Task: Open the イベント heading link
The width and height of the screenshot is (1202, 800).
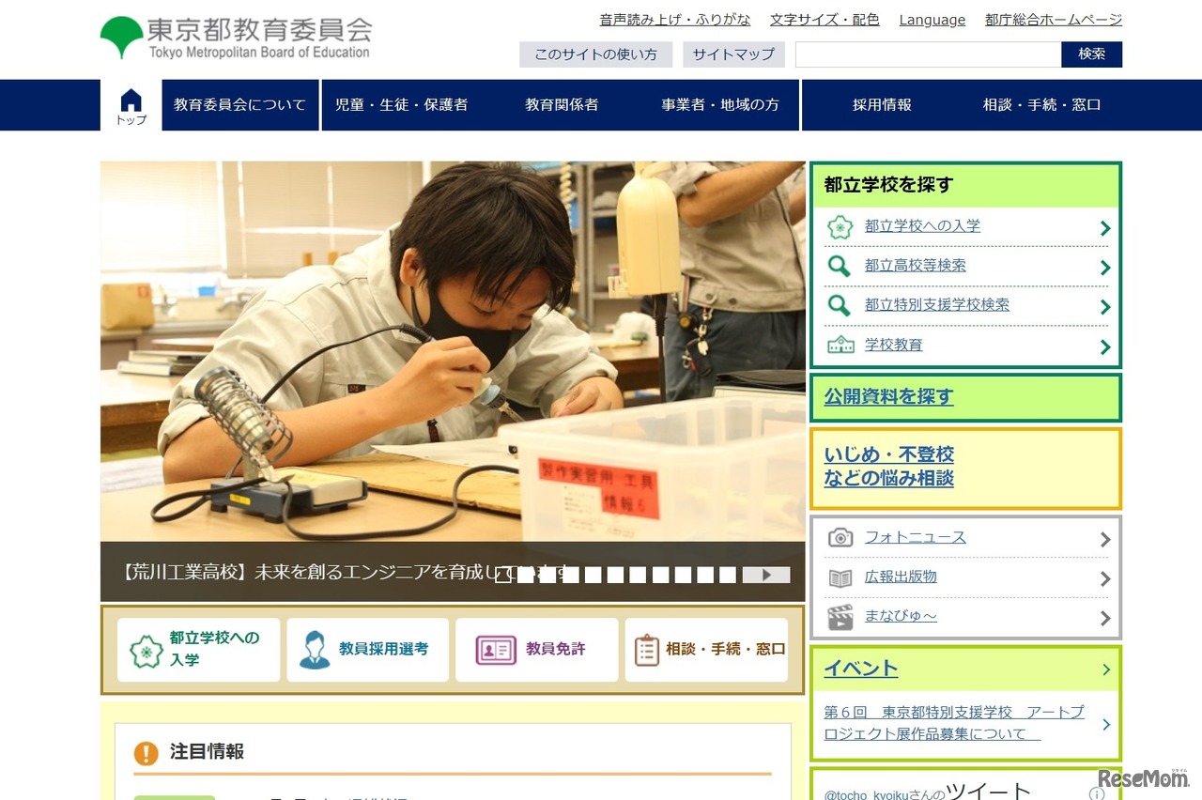Action: 861,669
